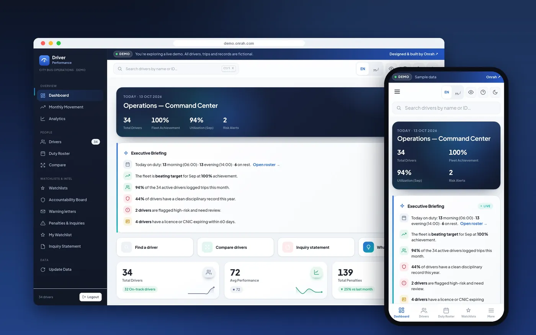Click the Watchlists star icon in sidebar

coord(43,188)
